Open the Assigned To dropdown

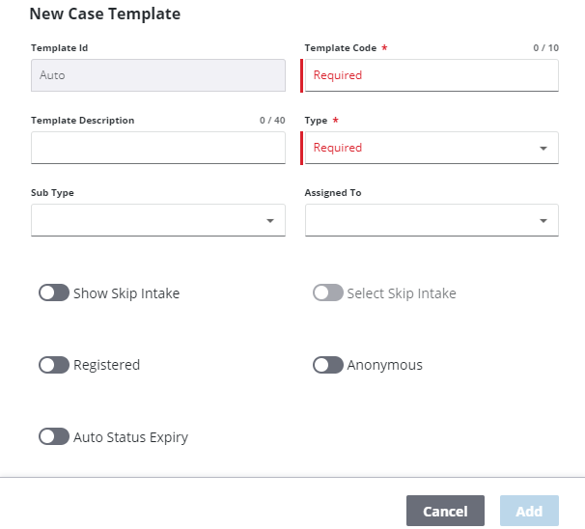[x=543, y=221]
